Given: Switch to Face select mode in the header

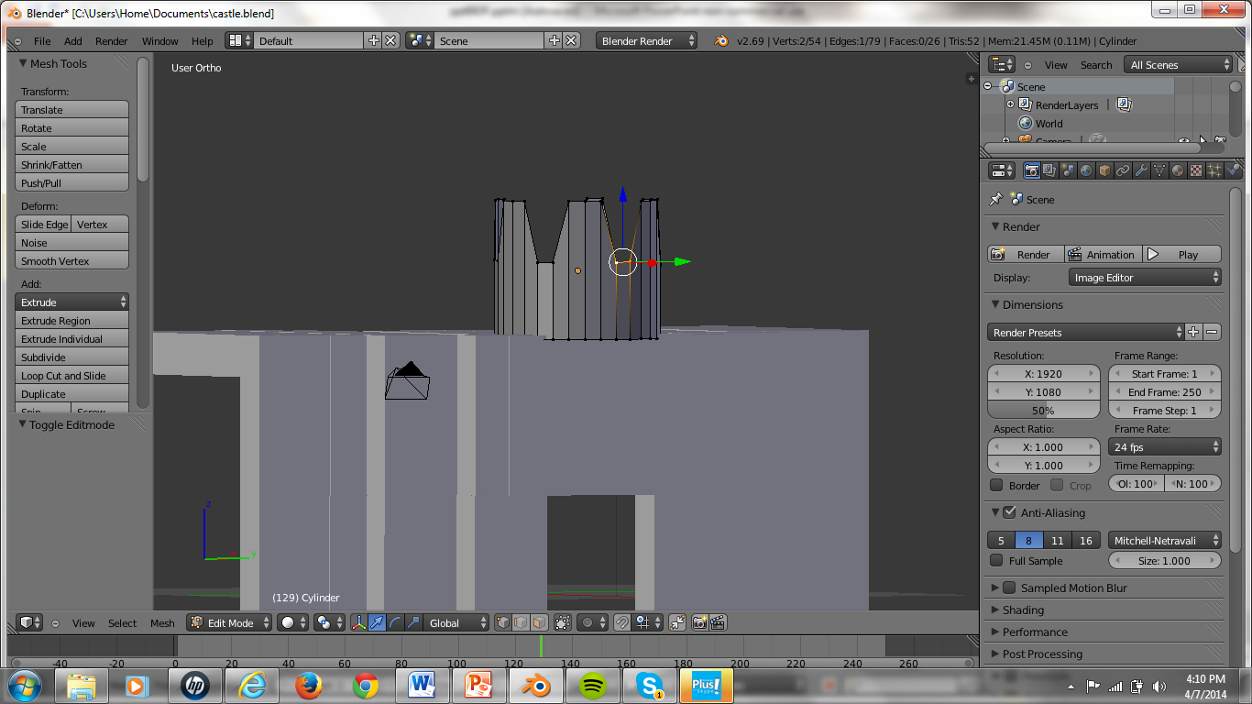Looking at the screenshot, I should [537, 622].
